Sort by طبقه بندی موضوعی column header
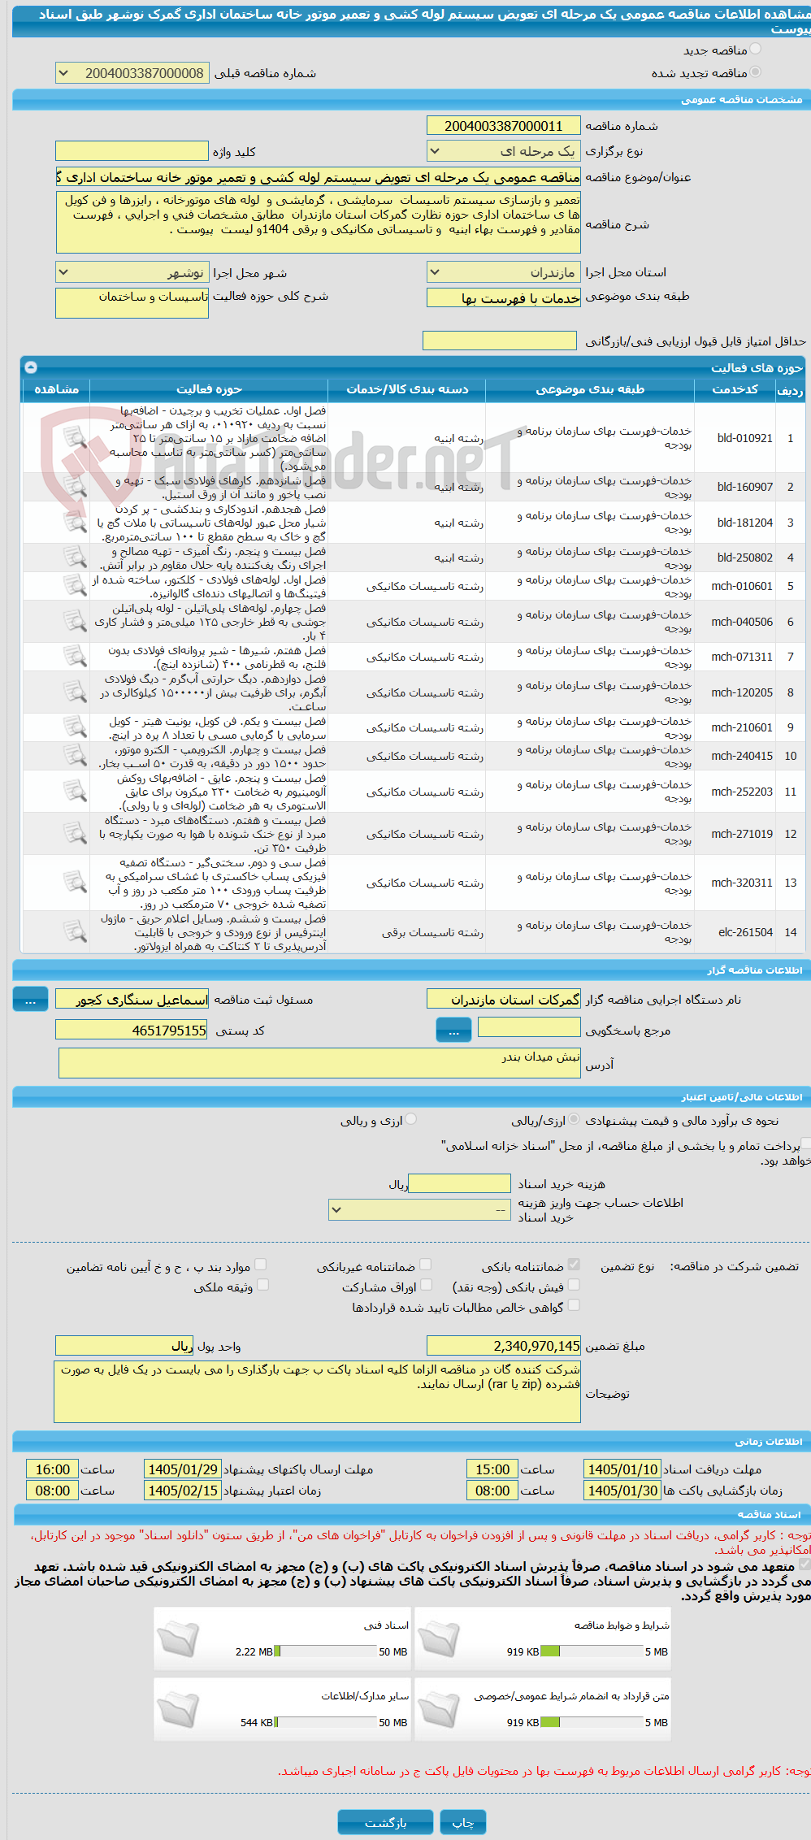The image size is (811, 1840). coord(590,390)
